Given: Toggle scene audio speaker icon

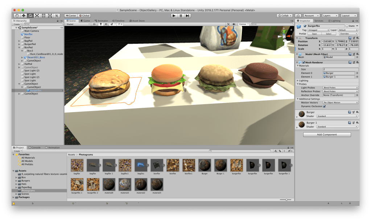Looking at the screenshot, I should [x=106, y=24].
